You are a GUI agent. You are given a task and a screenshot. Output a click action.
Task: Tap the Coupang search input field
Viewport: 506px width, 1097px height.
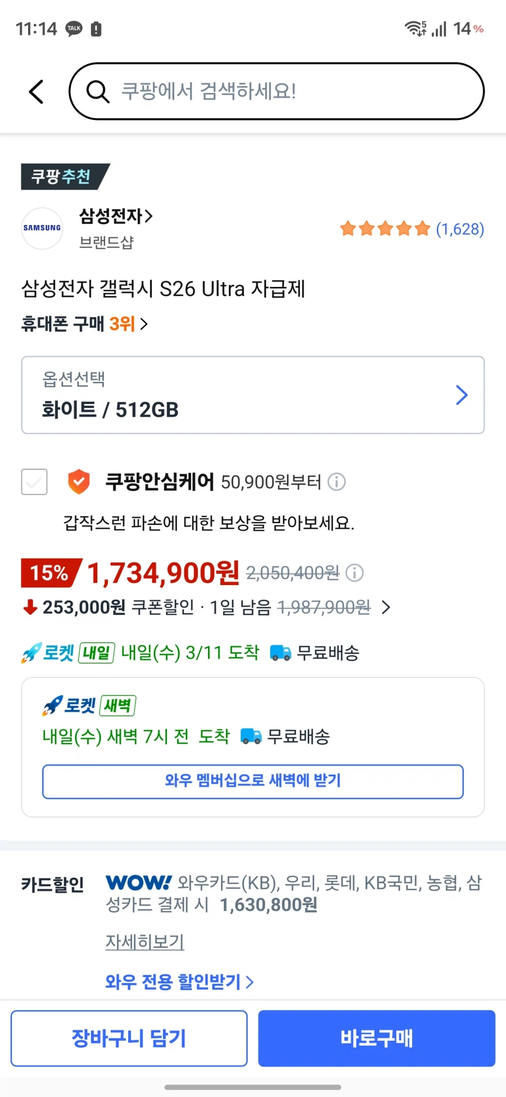275,91
